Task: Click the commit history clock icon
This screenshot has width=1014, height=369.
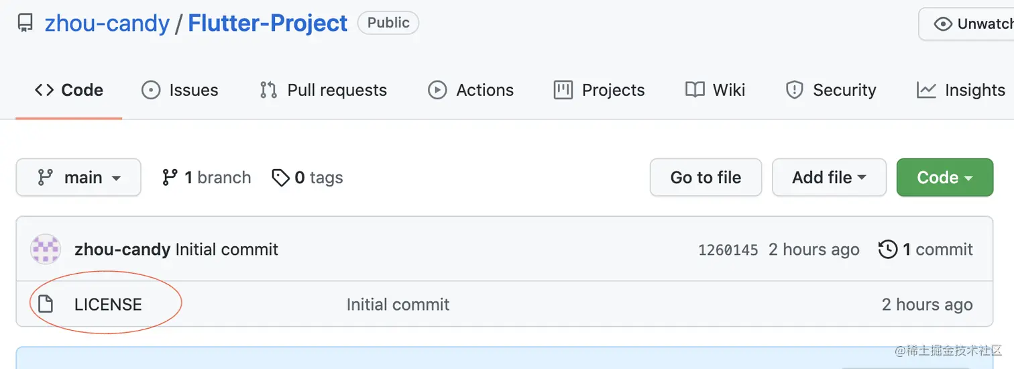Action: tap(887, 250)
